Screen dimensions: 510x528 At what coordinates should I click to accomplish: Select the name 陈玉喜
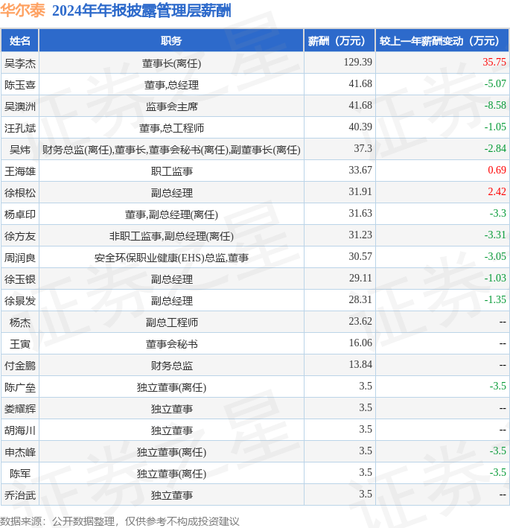20,85
